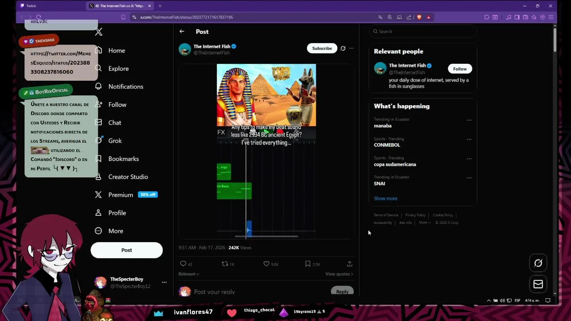Click Show more under What's happening
The width and height of the screenshot is (571, 321).
(x=385, y=198)
